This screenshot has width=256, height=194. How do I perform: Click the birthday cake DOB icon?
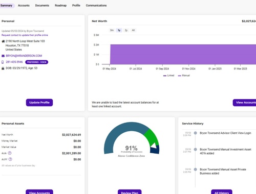coord(3,68)
